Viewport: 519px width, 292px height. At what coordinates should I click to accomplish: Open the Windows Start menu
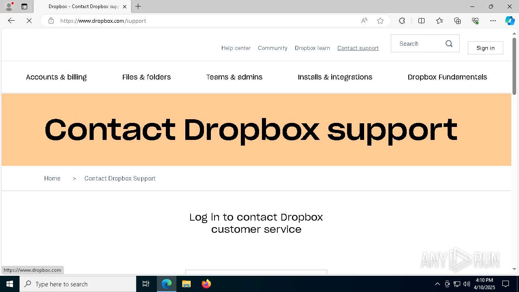coord(10,284)
